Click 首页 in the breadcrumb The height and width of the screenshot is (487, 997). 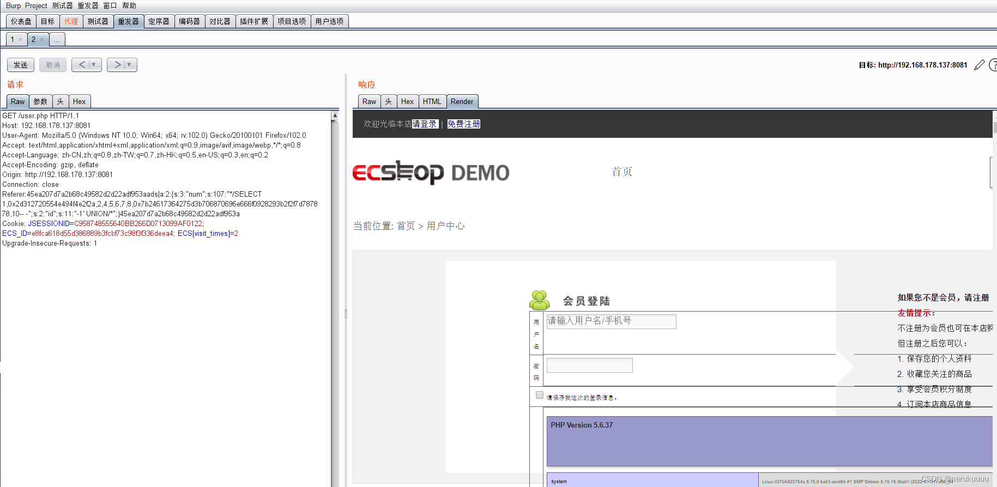pyautogui.click(x=406, y=226)
